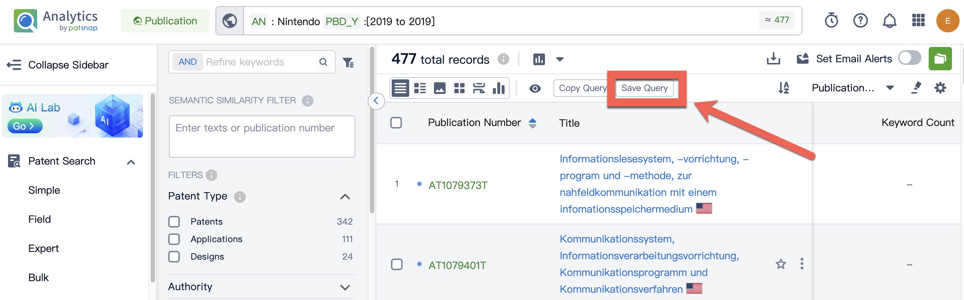The image size is (964, 300).
Task: Click the help question mark icon
Action: [x=860, y=21]
